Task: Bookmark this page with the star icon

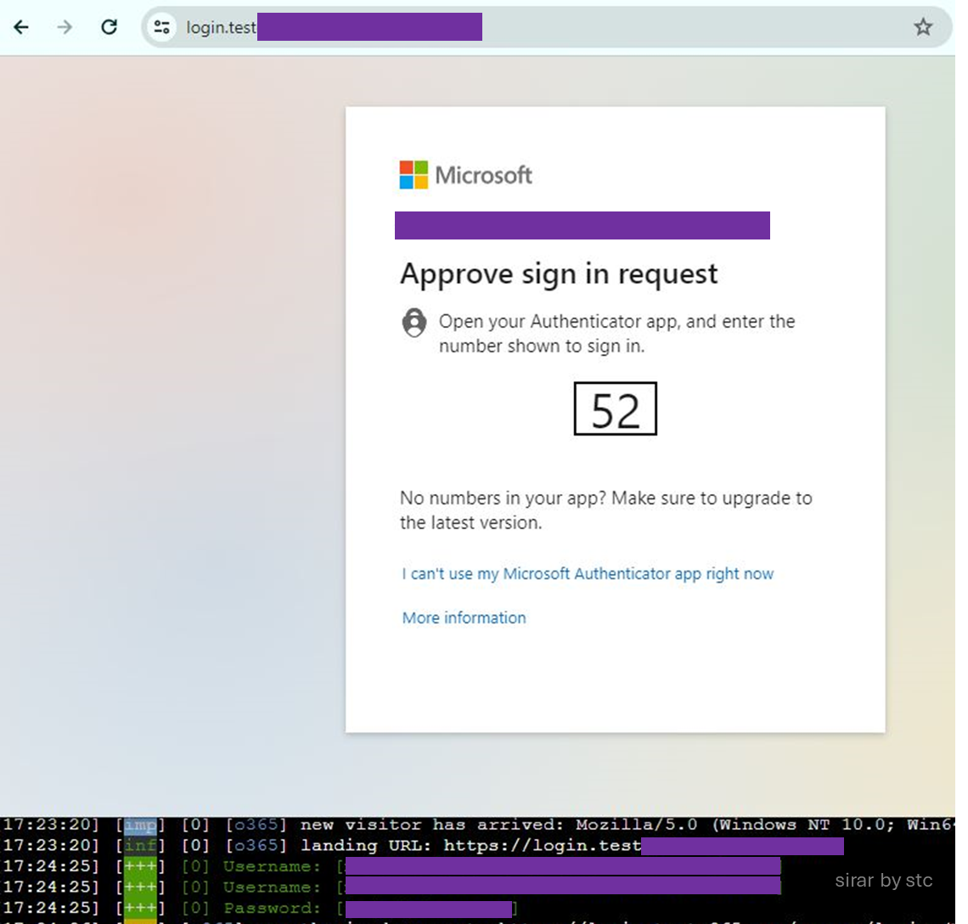Action: pos(923,27)
